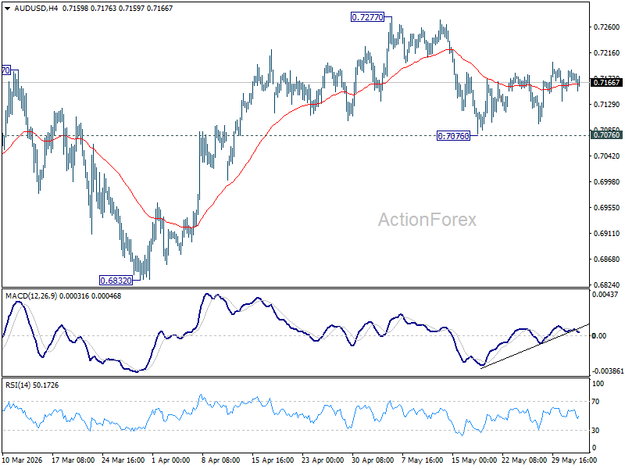Select the 0.69550 price axis value
Image resolution: width=625 pixels, height=469 pixels.
[x=607, y=208]
